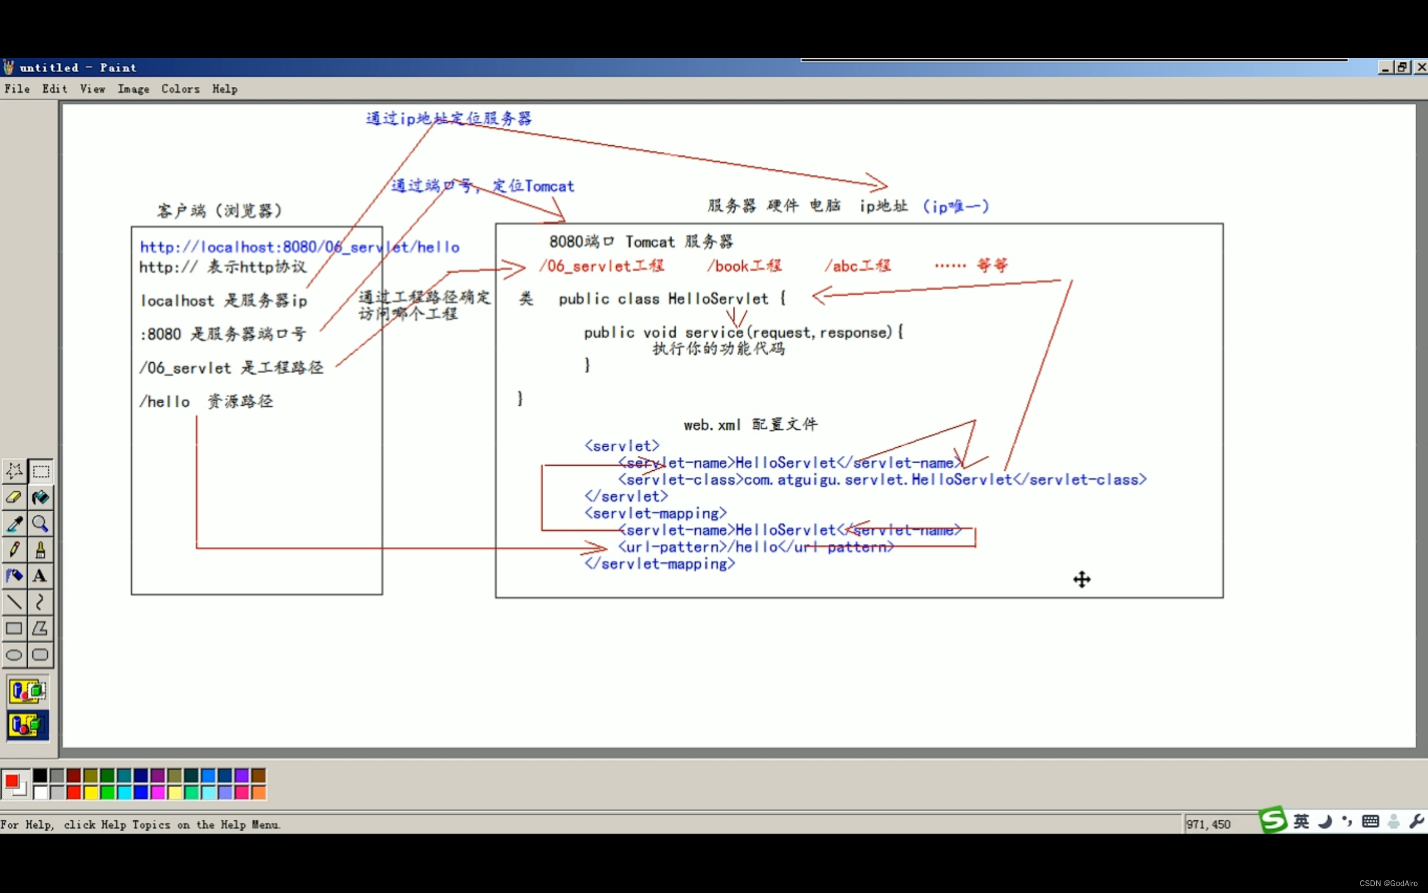This screenshot has height=893, width=1428.
Task: Open the Image menu
Action: (x=133, y=89)
